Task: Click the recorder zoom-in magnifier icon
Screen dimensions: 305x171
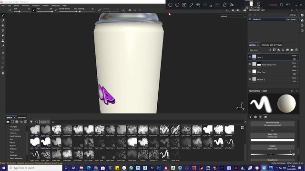Action: (x=198, y=5)
